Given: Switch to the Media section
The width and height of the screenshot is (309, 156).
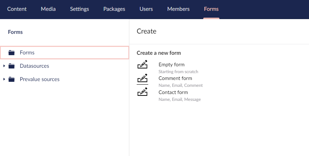Looking at the screenshot, I should 48,9.
